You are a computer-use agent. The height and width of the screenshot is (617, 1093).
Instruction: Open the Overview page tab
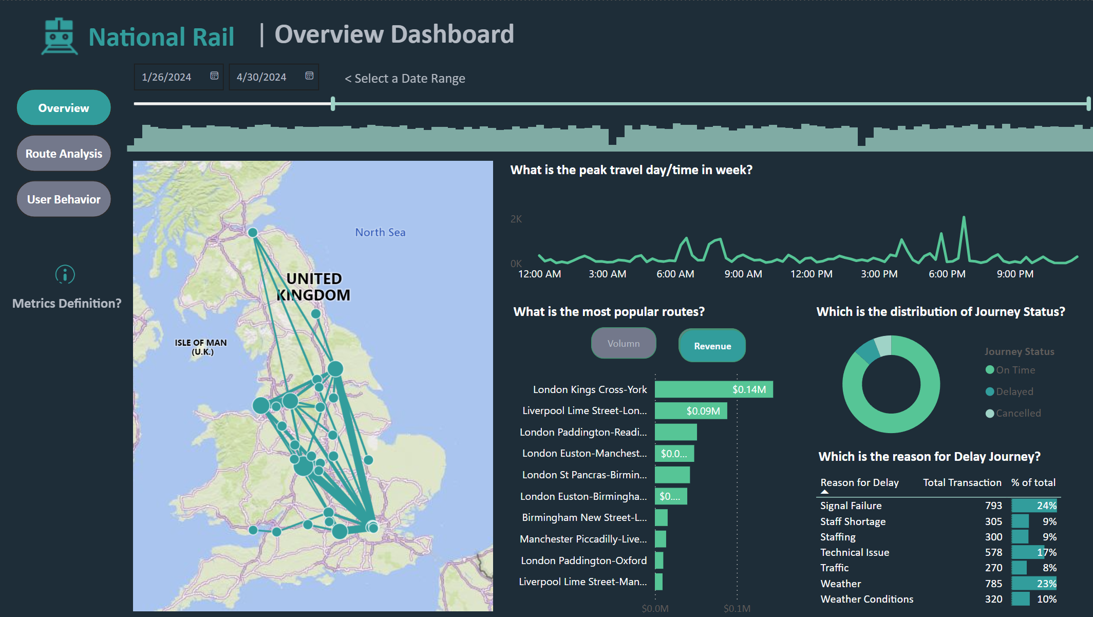64,108
